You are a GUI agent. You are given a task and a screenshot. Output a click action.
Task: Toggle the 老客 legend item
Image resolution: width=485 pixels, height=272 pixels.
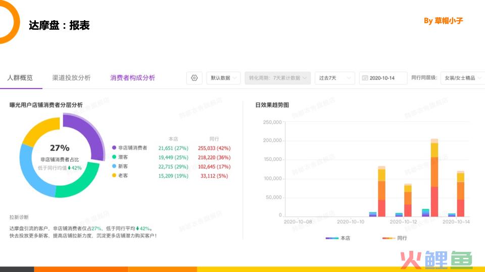tap(120, 175)
